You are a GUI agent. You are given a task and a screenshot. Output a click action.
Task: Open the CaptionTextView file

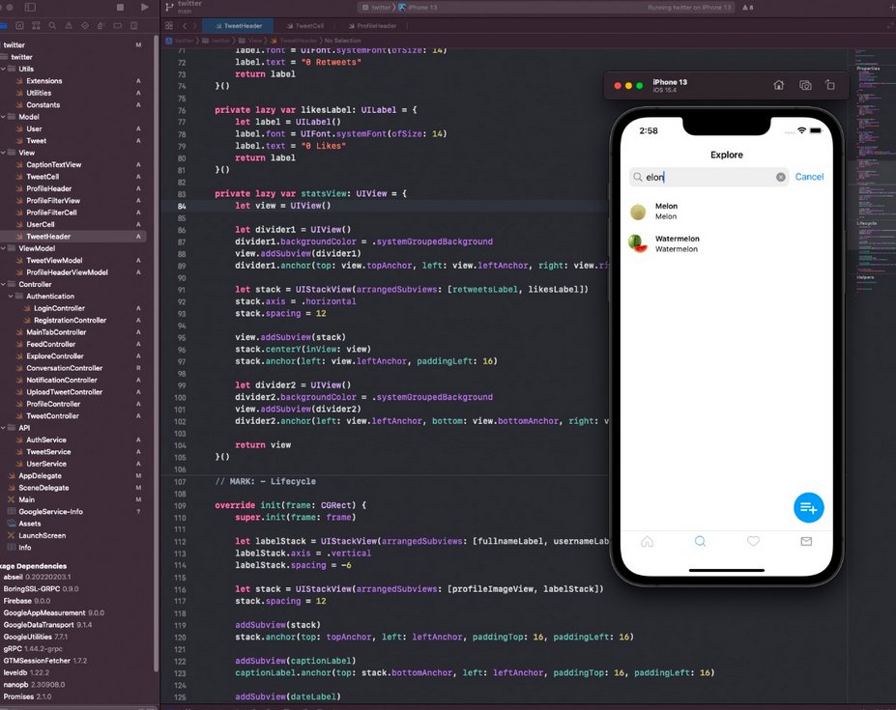(x=54, y=164)
